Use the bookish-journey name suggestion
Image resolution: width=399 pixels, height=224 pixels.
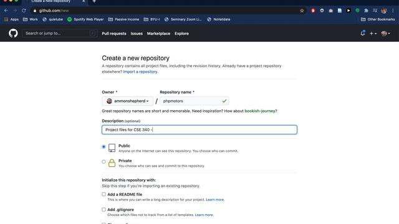[260, 111]
